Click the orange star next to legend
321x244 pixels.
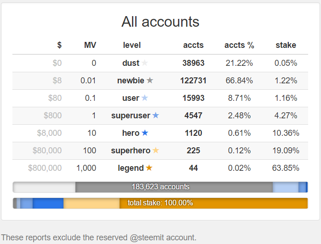pyautogui.click(x=149, y=168)
